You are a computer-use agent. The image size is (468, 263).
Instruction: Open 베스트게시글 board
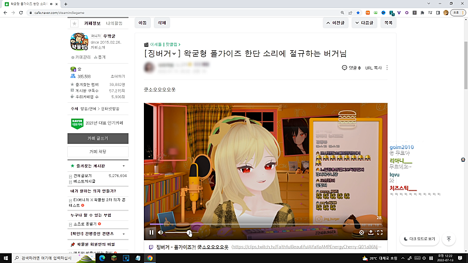point(84,181)
